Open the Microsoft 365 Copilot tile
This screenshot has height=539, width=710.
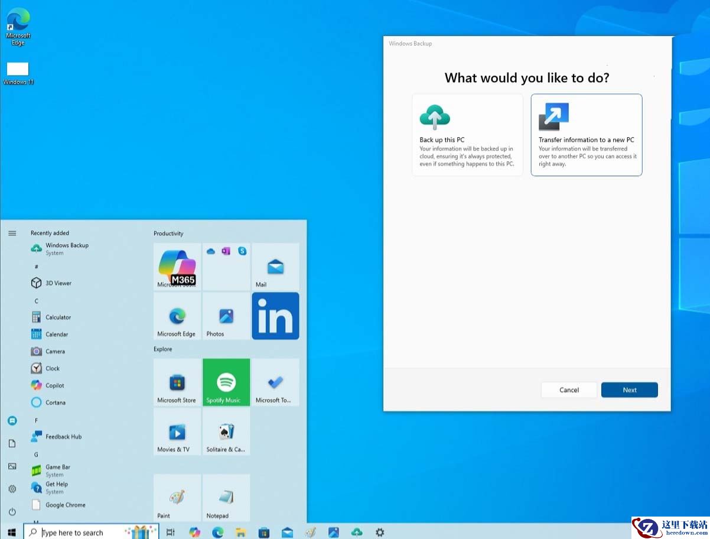coord(177,267)
